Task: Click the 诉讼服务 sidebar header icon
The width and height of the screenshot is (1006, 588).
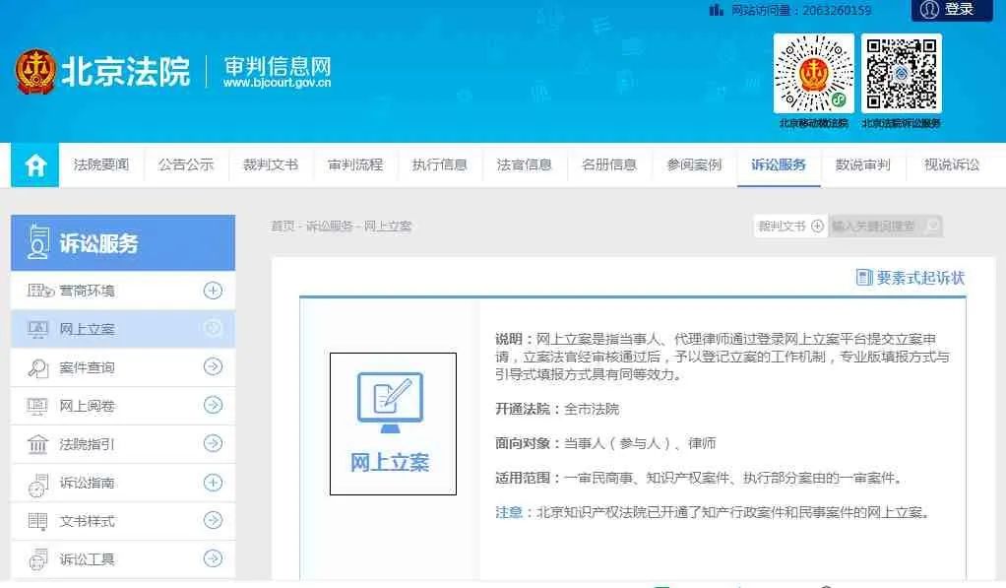Action: (37, 242)
